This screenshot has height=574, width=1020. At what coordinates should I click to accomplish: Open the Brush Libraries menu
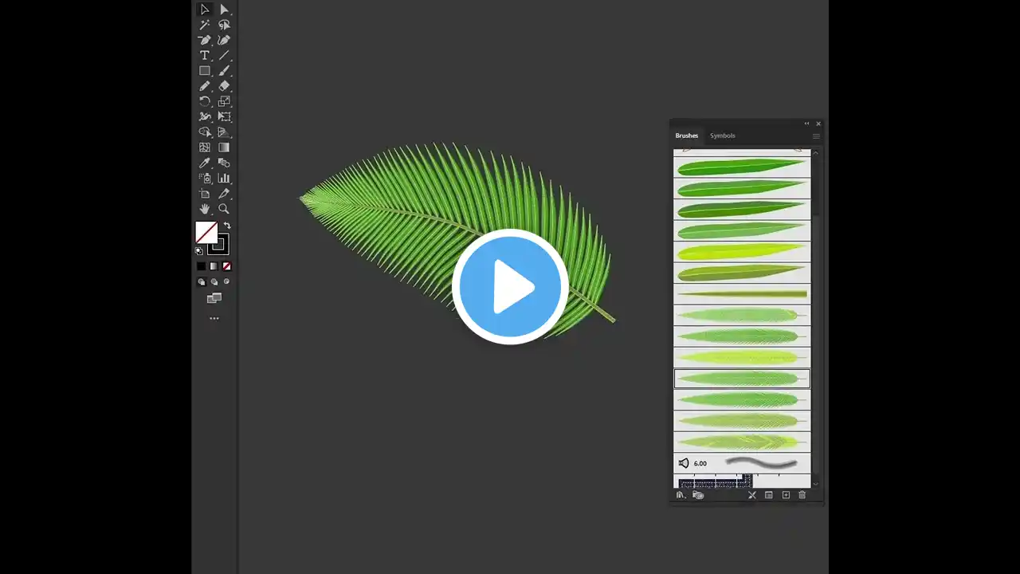click(x=681, y=495)
